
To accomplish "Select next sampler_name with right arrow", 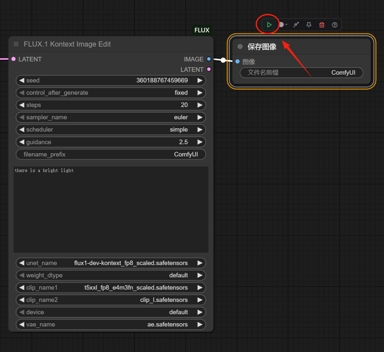I will [x=200, y=117].
